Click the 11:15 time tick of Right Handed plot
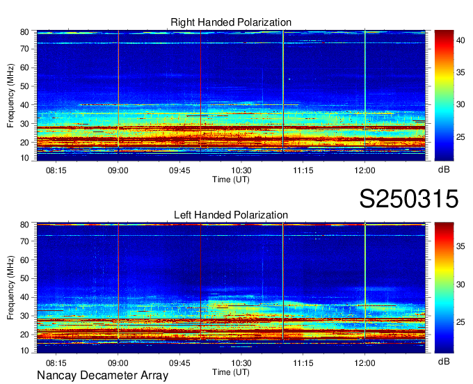Screen dimensions: 473x384 (303, 170)
